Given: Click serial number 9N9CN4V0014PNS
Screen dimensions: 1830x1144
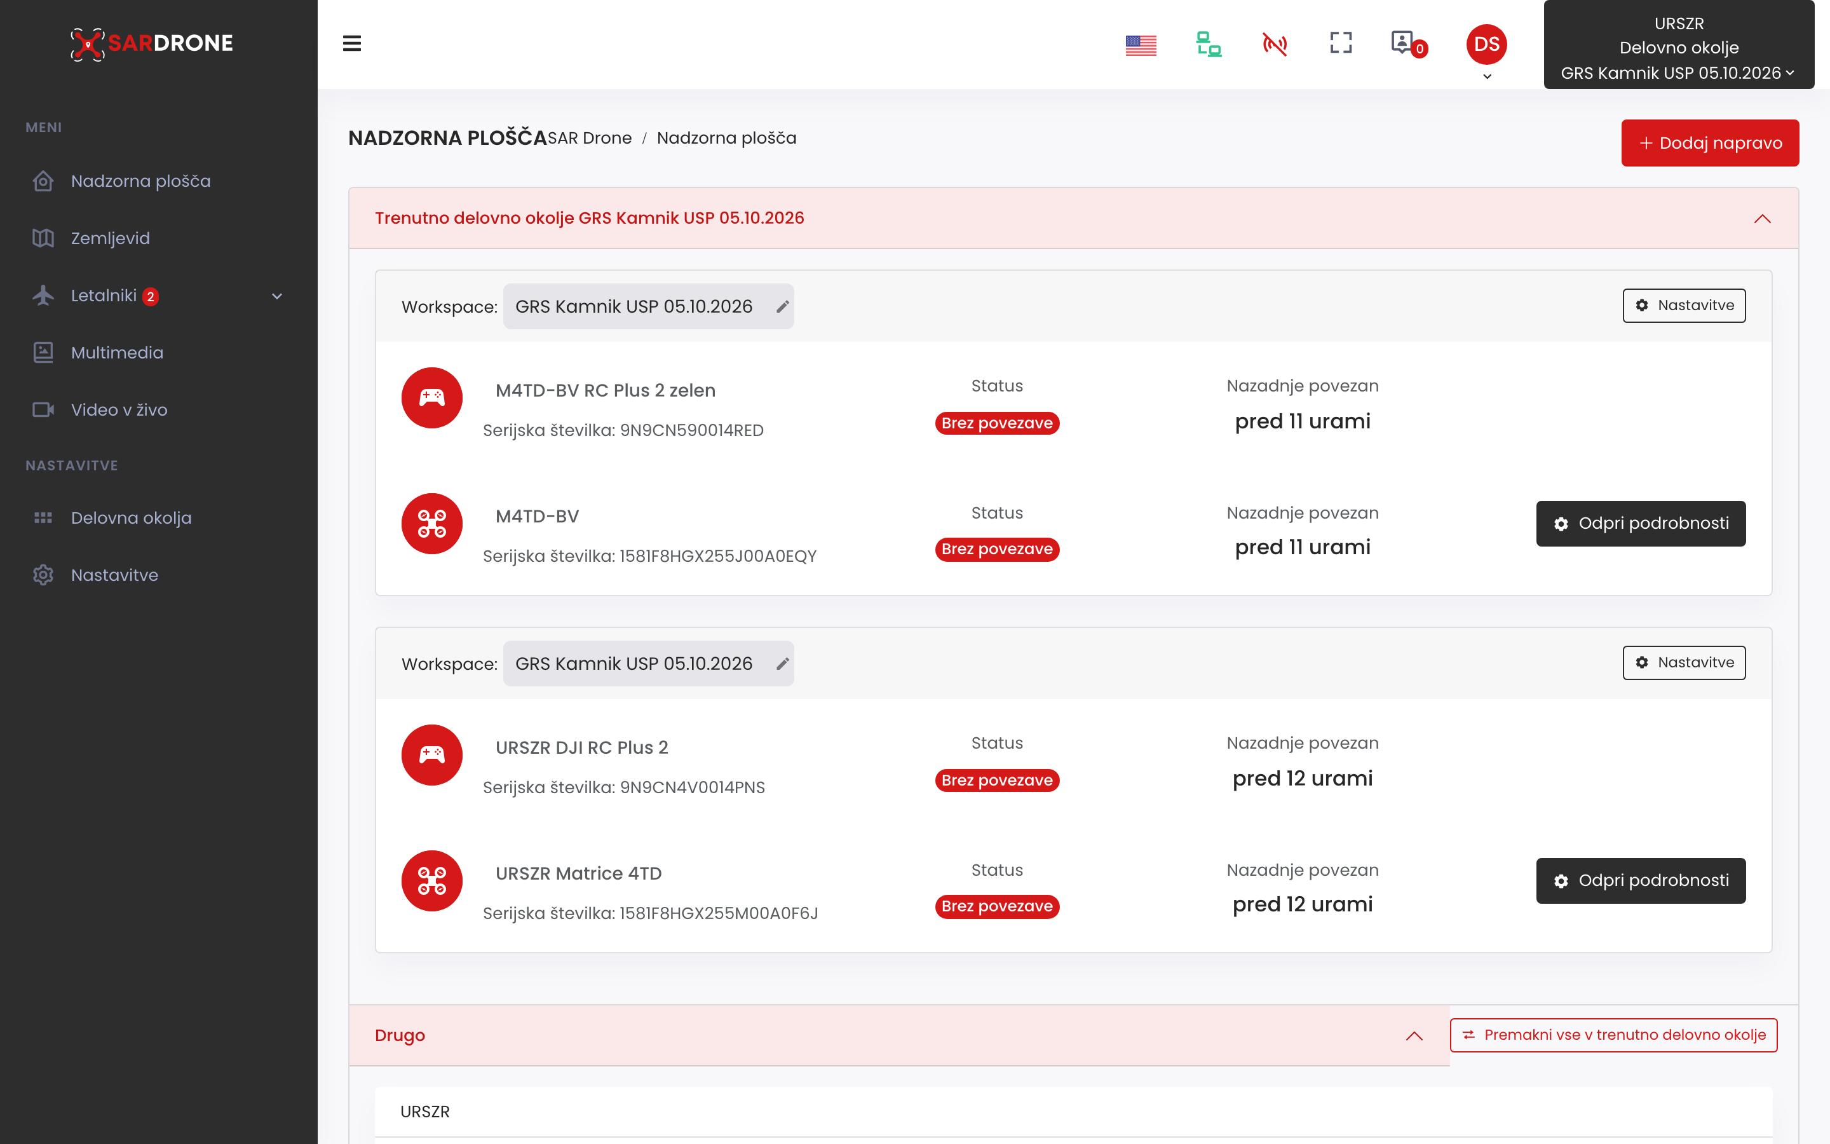Looking at the screenshot, I should (692, 787).
